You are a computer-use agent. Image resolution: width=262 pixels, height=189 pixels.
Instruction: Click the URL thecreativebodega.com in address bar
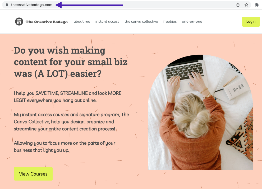[x=32, y=5]
